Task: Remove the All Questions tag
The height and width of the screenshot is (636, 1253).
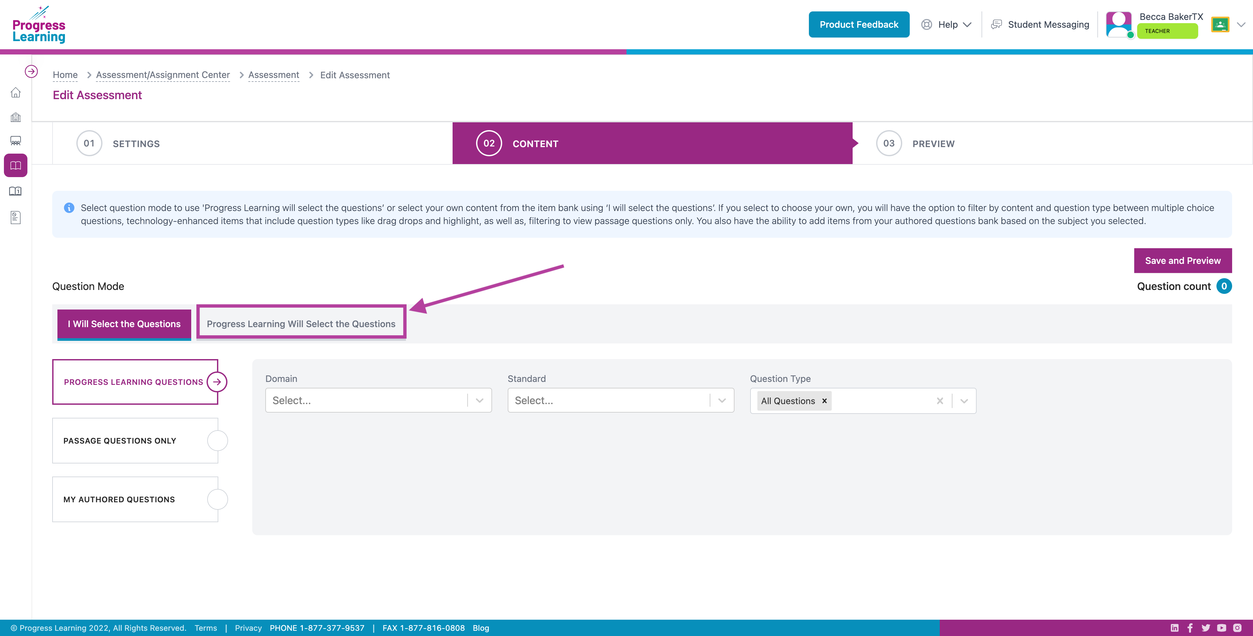Action: (825, 401)
